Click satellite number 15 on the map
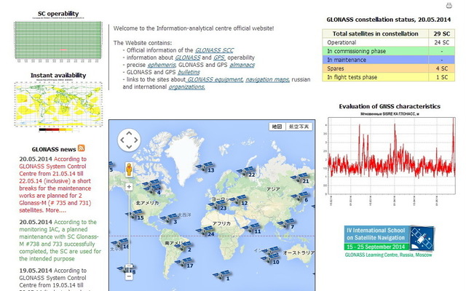The height and width of the screenshot is (291, 466). pos(135,215)
